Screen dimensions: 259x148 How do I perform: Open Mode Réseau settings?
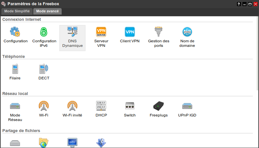pos(15,106)
